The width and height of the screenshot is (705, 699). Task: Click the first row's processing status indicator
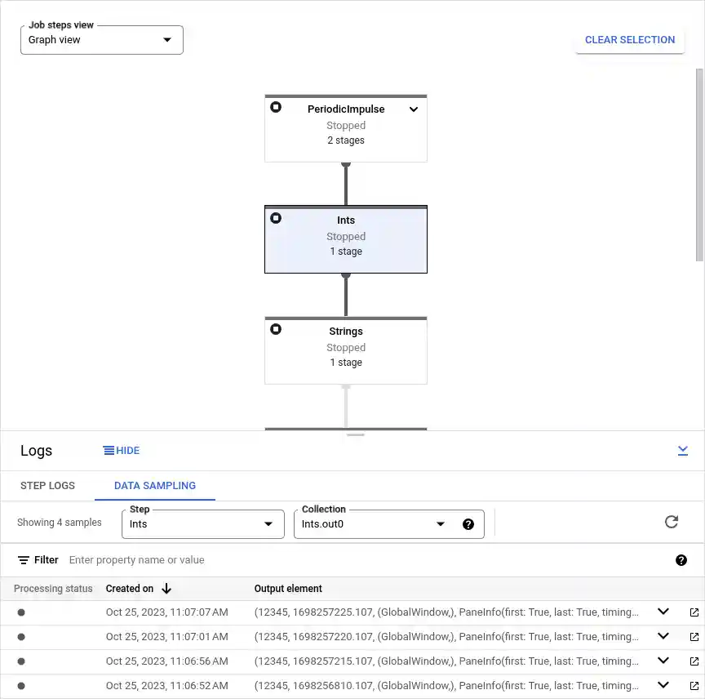click(20, 612)
